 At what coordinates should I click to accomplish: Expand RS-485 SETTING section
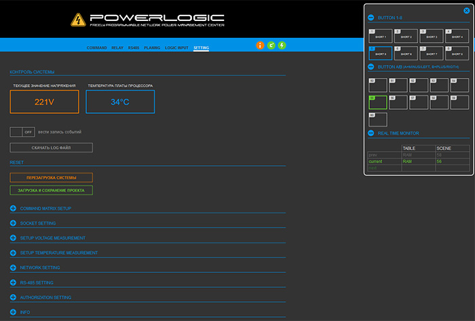click(13, 282)
